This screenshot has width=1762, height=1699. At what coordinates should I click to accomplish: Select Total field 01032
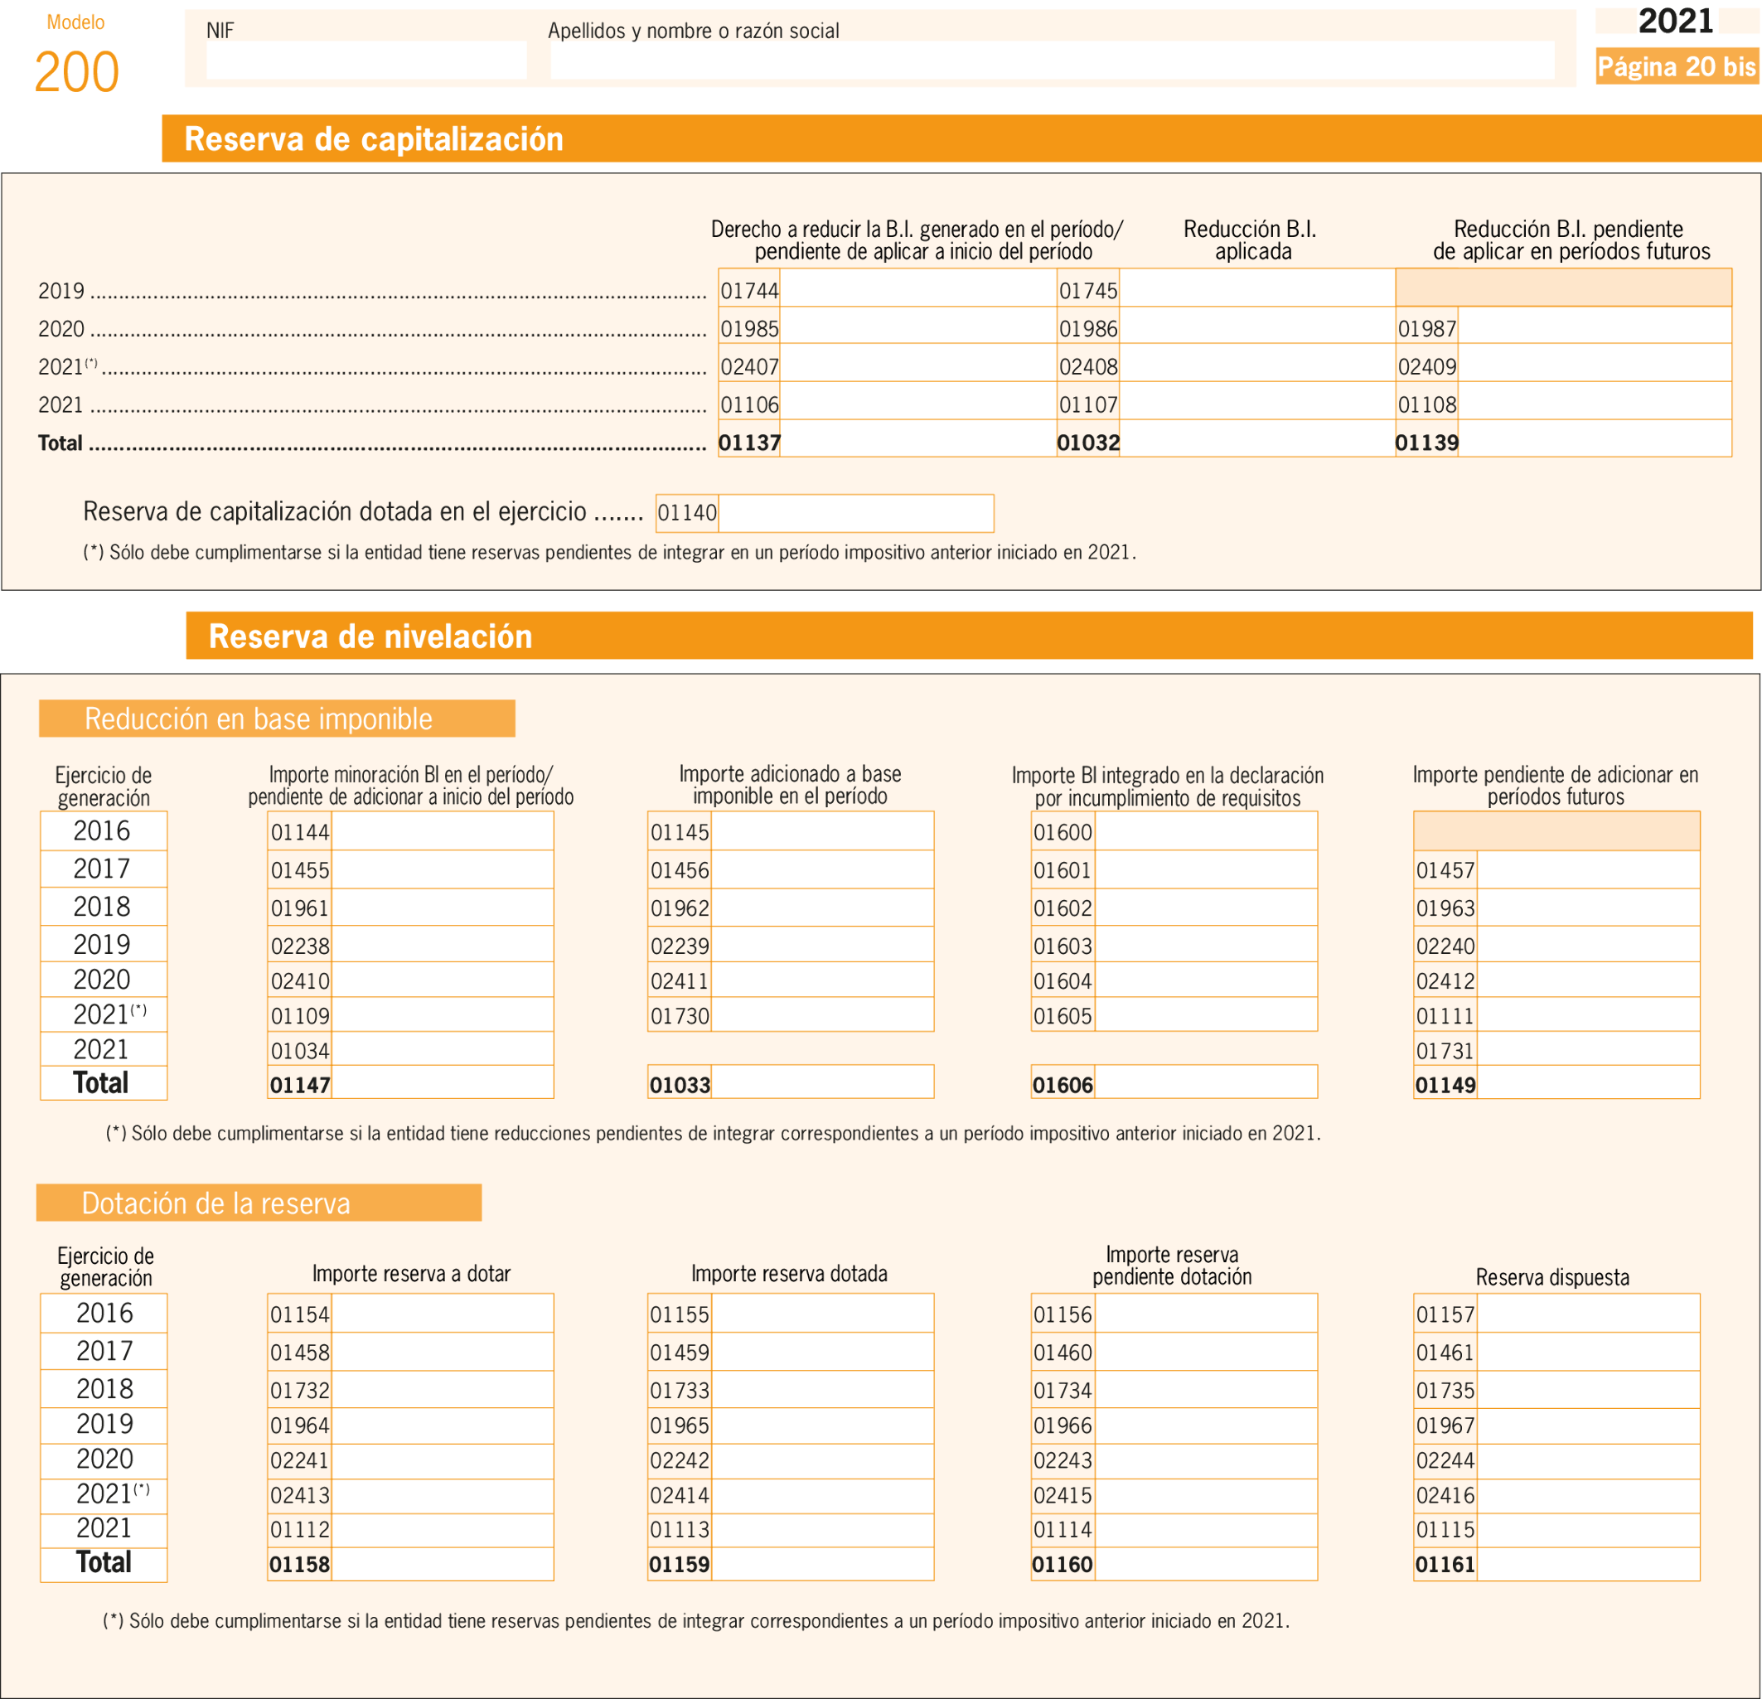click(1256, 439)
